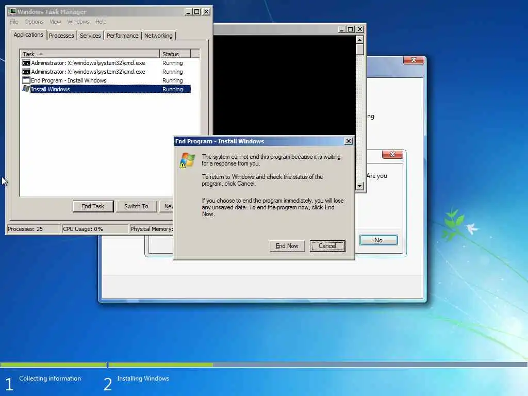
Task: Click the command prompt scrollbar thumb
Action: tap(359, 49)
